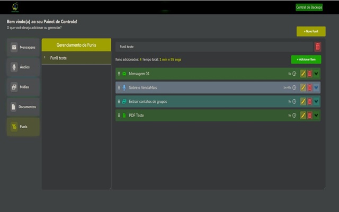Open the Áudios section
The height and width of the screenshot is (212, 339).
point(23,67)
